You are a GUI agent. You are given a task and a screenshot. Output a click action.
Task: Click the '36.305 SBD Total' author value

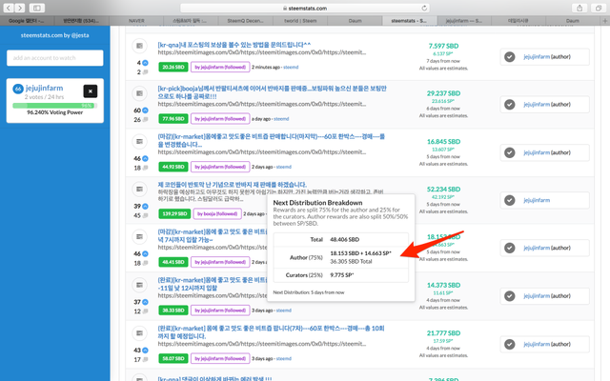click(x=351, y=262)
